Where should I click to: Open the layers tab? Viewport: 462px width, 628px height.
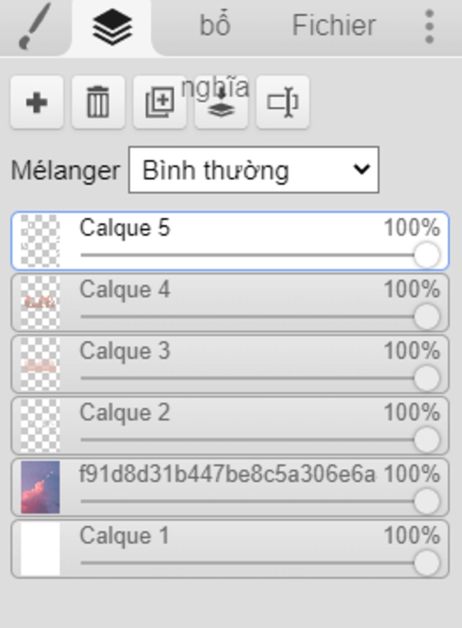[112, 27]
